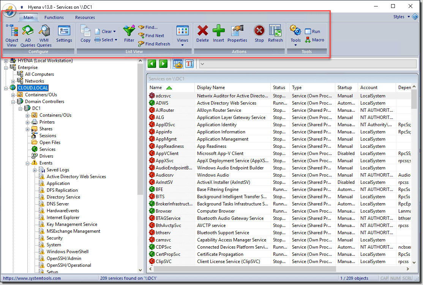423x285 pixels.
Task: Collapse the Domain Controllers node
Action: click(x=13, y=102)
